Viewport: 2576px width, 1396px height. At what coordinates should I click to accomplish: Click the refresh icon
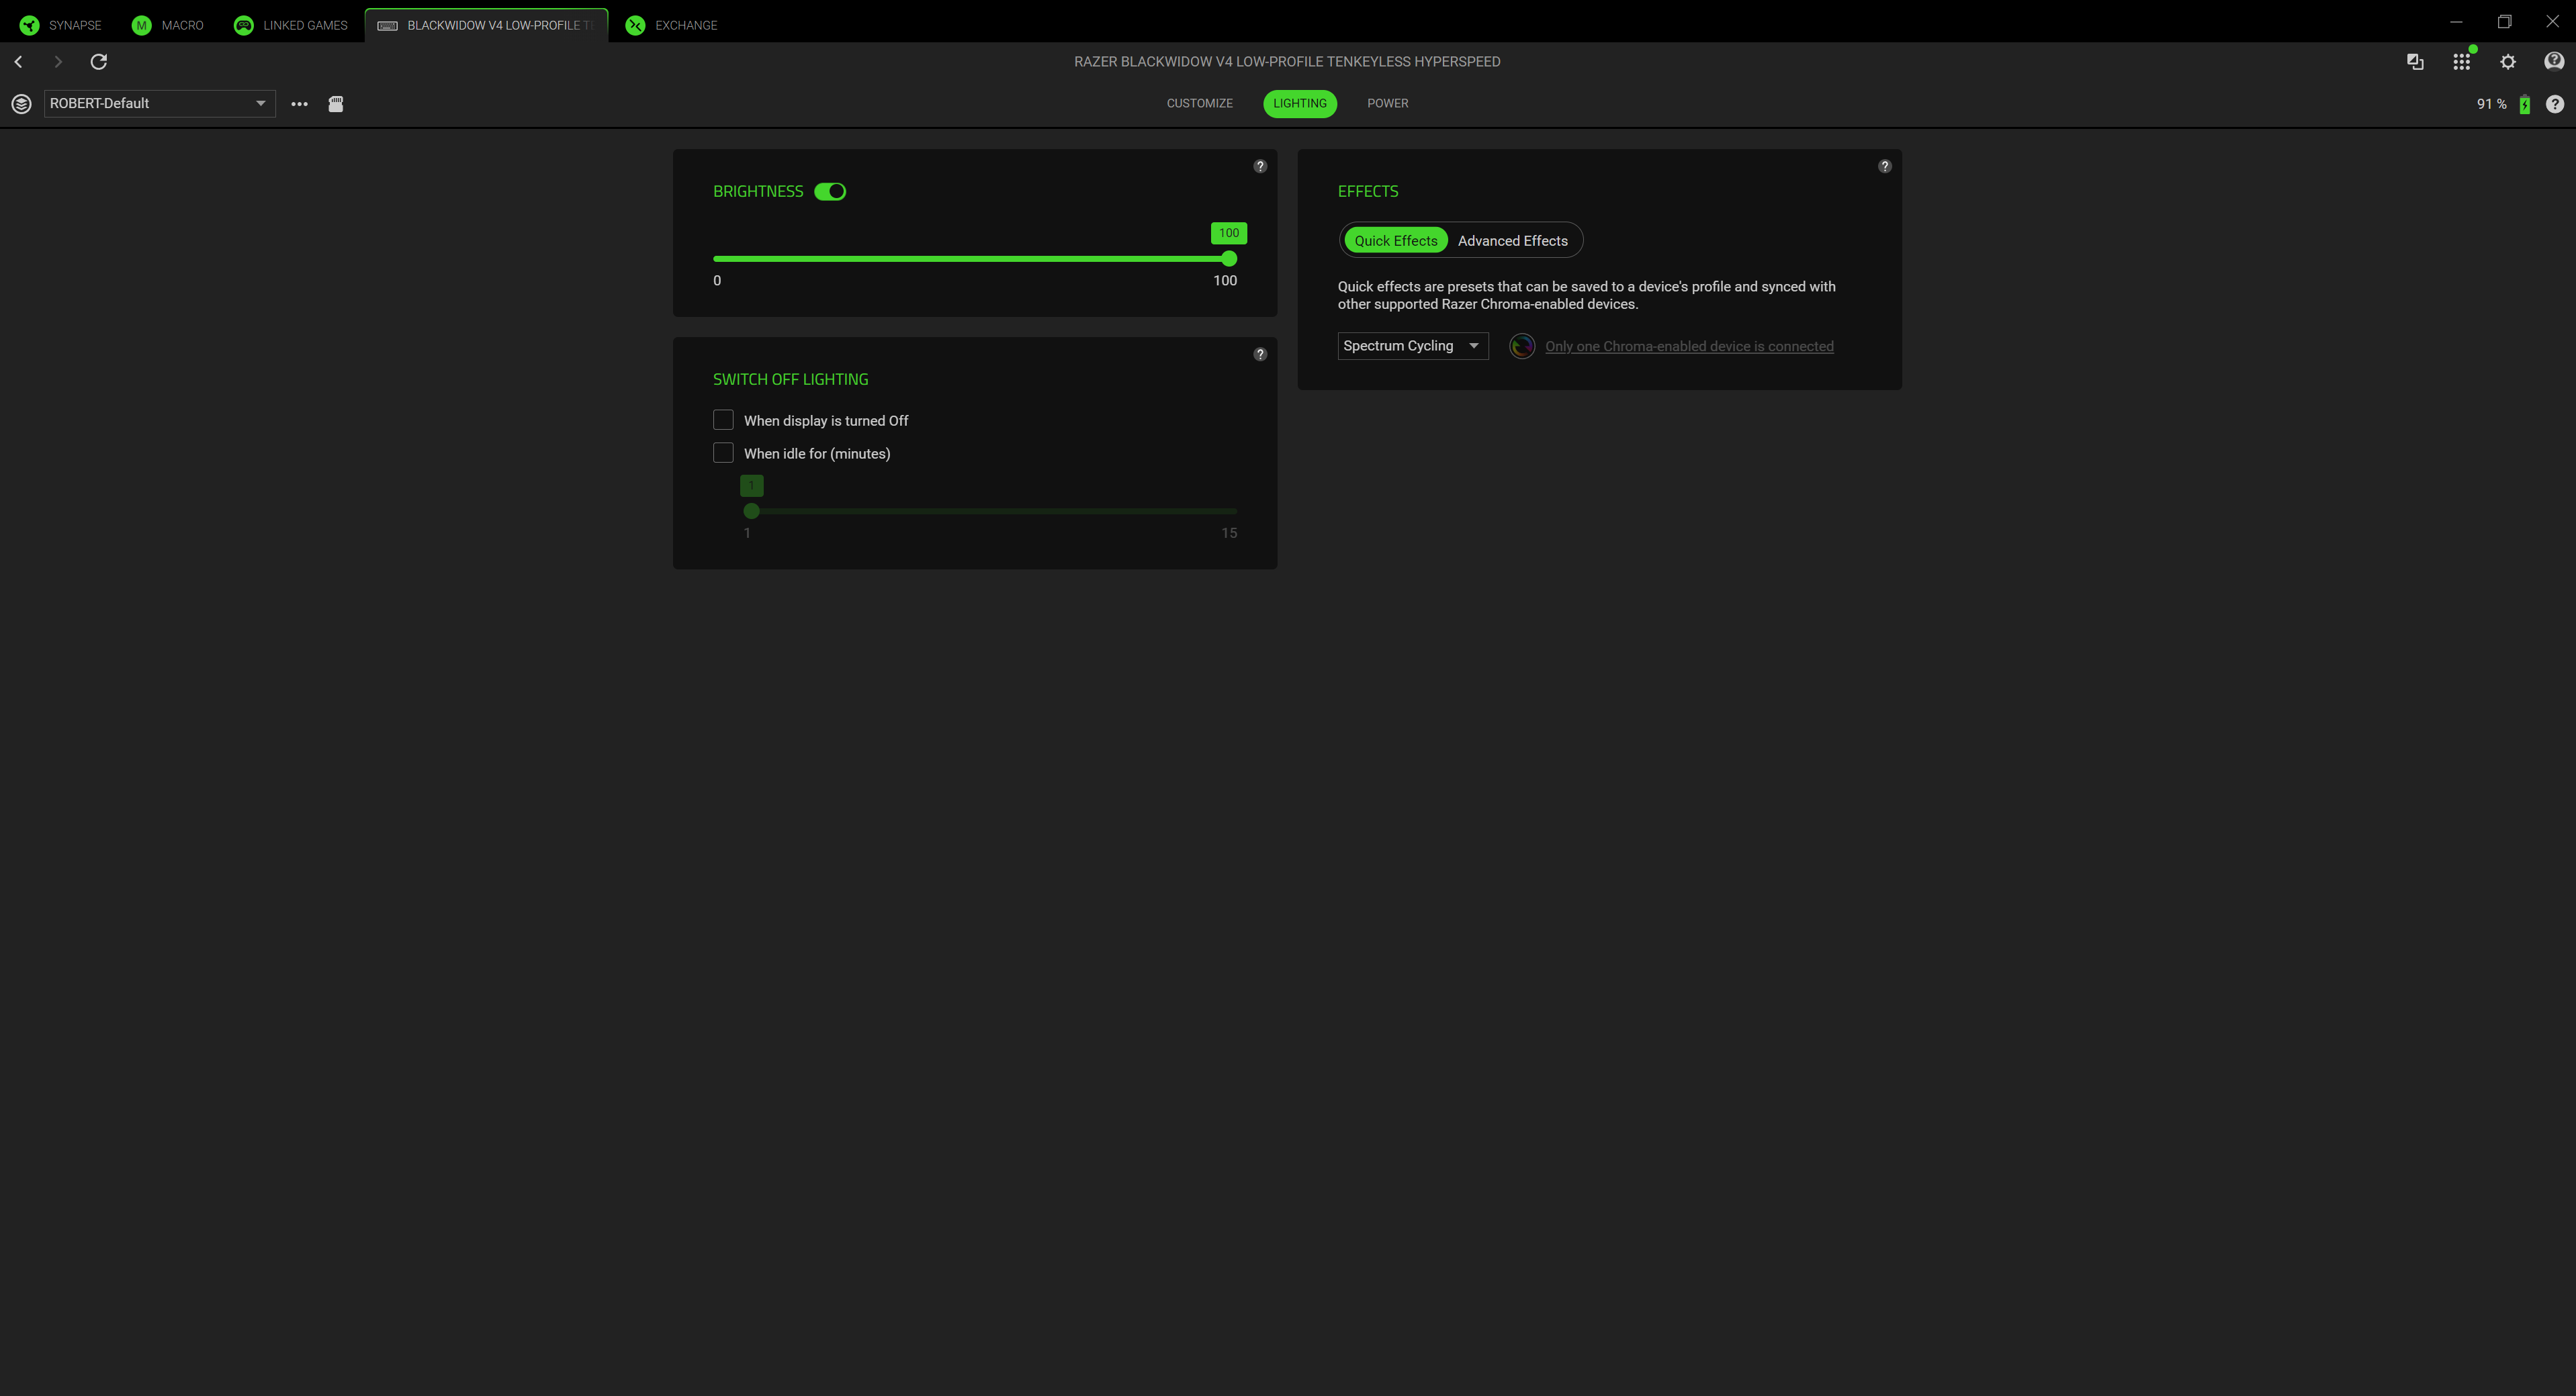click(98, 62)
